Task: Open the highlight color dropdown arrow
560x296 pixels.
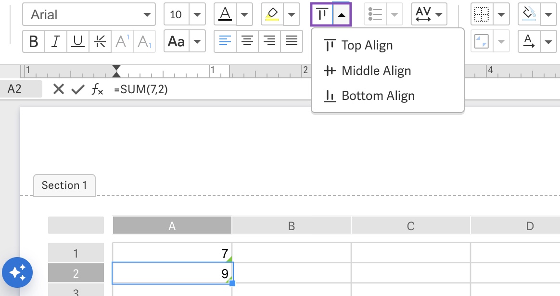Action: (292, 14)
